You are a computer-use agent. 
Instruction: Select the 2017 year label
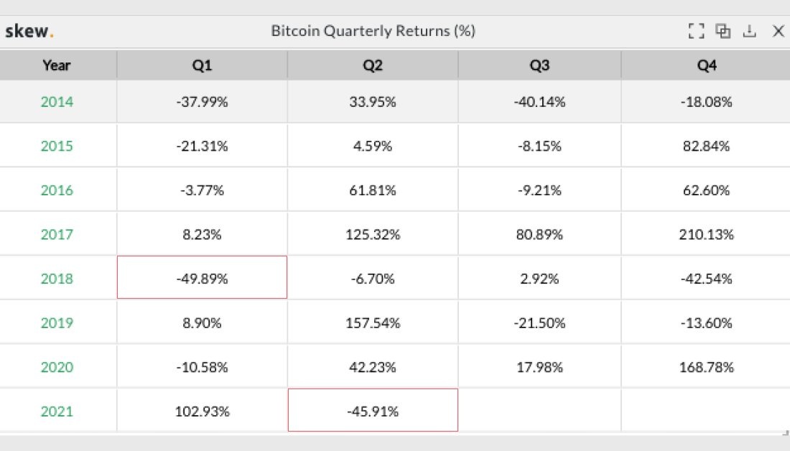(57, 235)
